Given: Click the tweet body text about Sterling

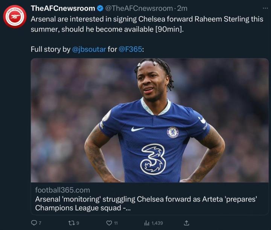Looking at the screenshot, I should coord(147,24).
